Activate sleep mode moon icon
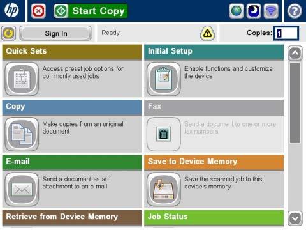306x230 pixels. [254, 11]
